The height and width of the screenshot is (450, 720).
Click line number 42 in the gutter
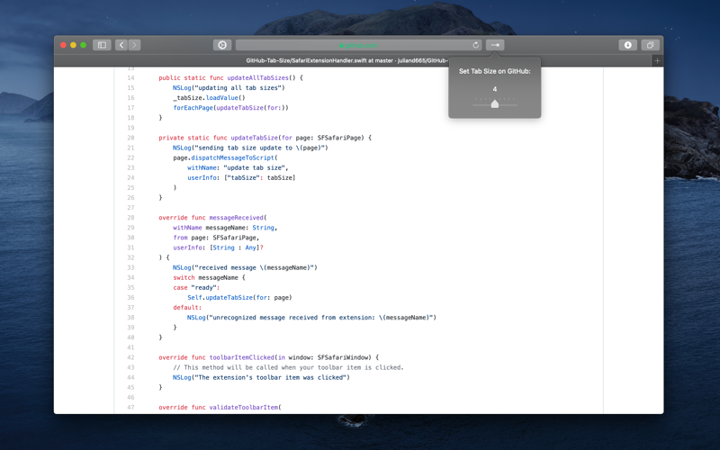tap(130, 357)
